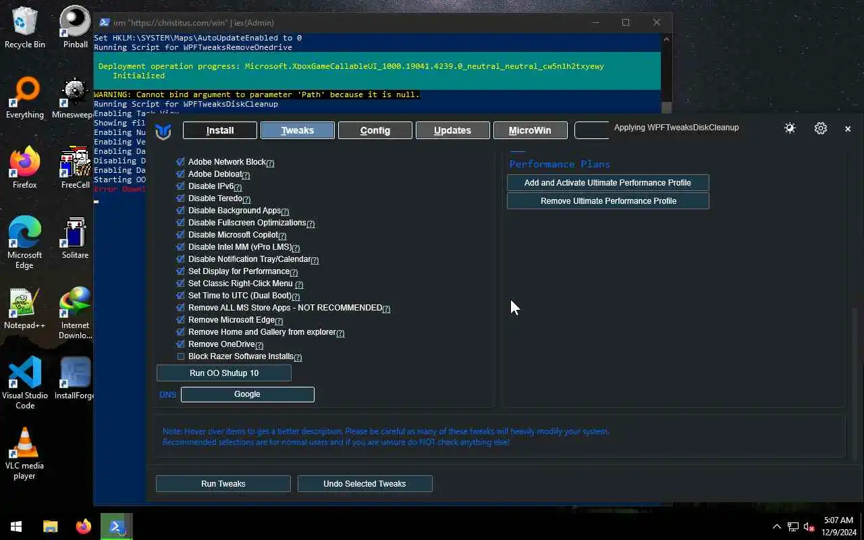Toggle Disable IPv6 checkbox
Viewport: 864px width, 540px height.
(x=180, y=186)
